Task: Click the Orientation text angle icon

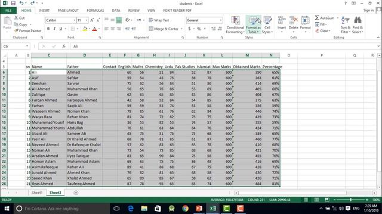Action: [127, 20]
